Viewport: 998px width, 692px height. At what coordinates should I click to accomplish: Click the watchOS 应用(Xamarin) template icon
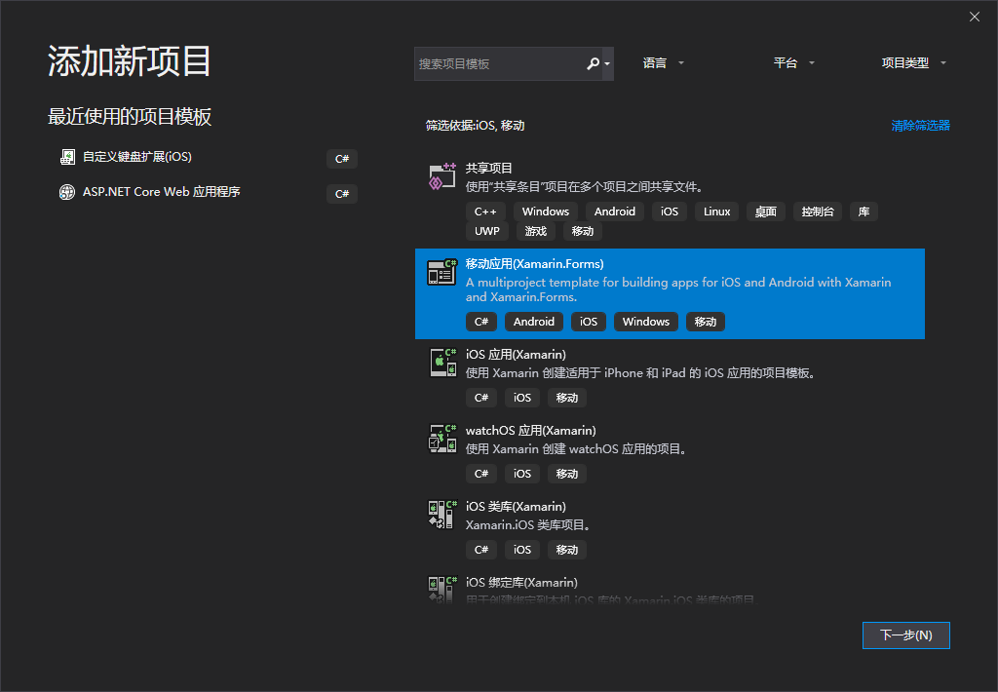pyautogui.click(x=441, y=439)
